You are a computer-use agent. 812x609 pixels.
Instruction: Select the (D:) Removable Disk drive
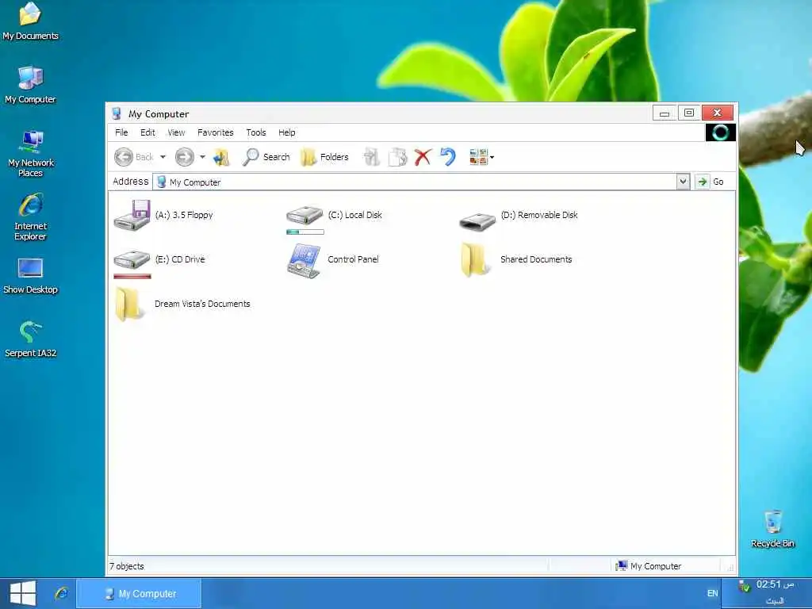[x=519, y=219]
